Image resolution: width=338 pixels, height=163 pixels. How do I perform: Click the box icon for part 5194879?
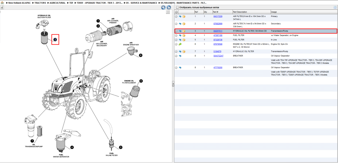(184, 52)
